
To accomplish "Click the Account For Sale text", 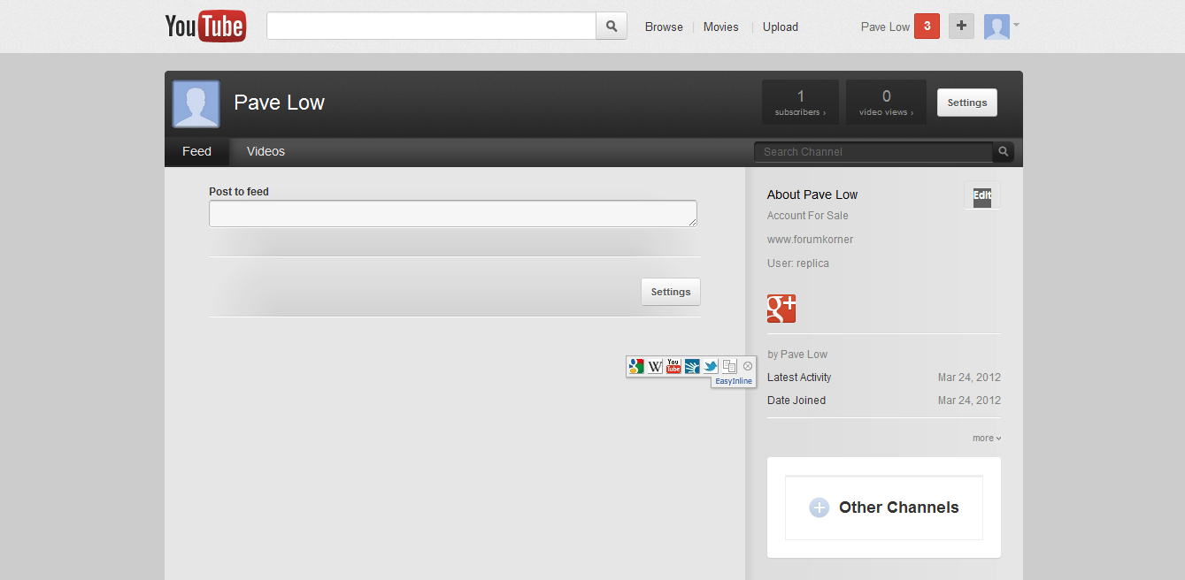I will [x=808, y=216].
